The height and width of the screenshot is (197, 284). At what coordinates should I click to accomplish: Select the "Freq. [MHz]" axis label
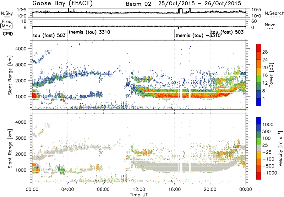click(x=7, y=24)
